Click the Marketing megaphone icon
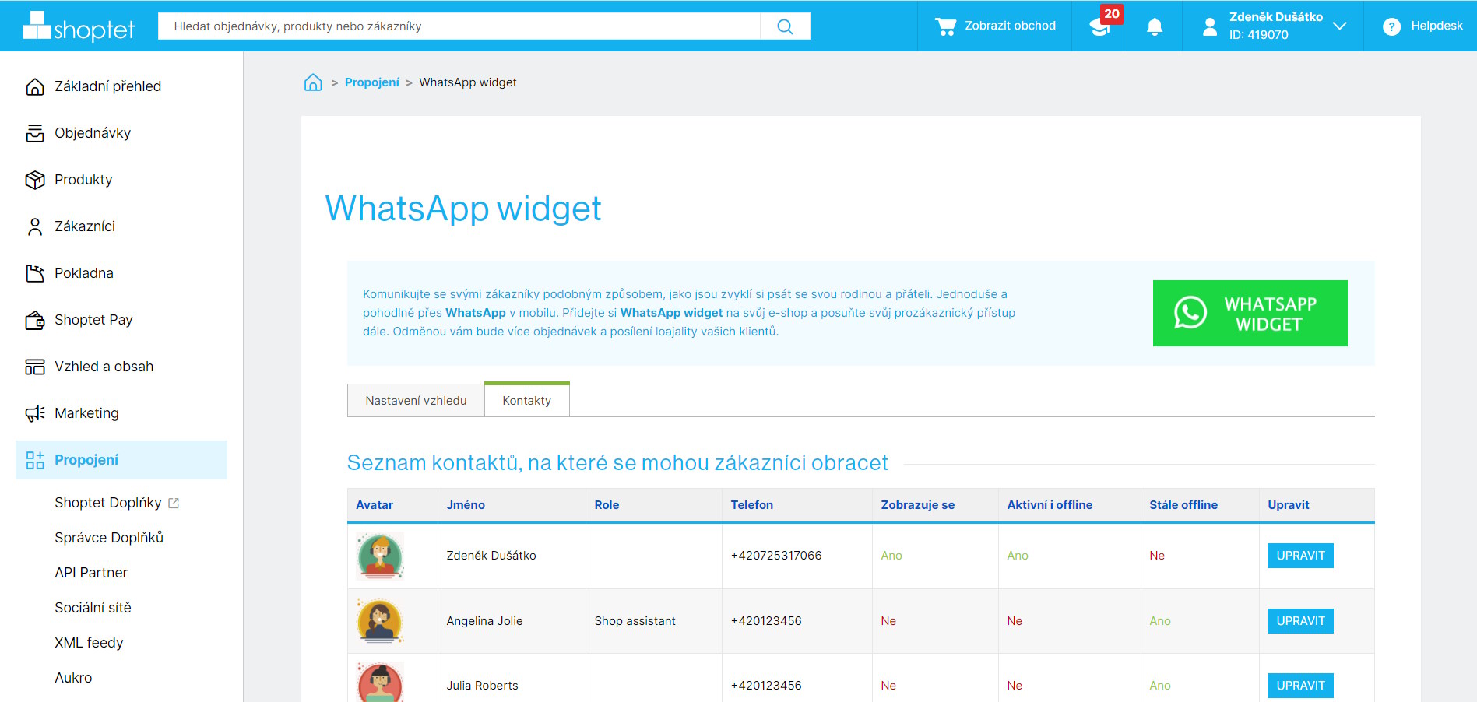This screenshot has height=702, width=1477. click(35, 413)
